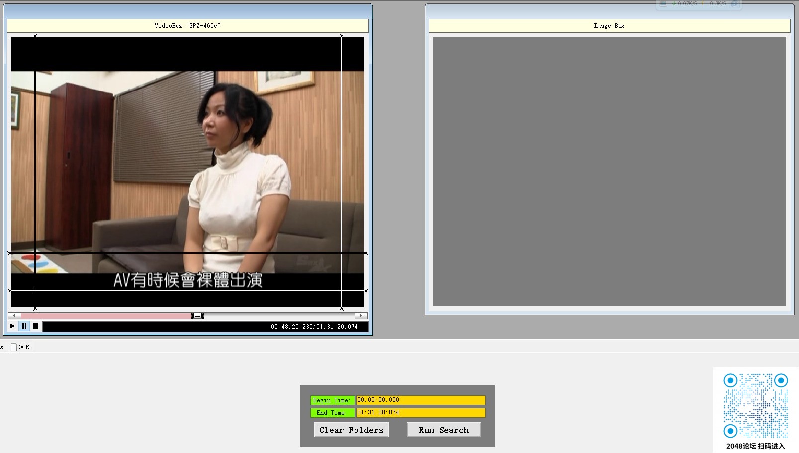This screenshot has height=453, width=799.
Task: Click the video frame in VideoBox
Action: 188,172
